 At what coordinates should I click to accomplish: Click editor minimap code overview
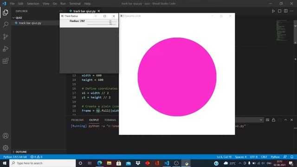[x=281, y=30]
